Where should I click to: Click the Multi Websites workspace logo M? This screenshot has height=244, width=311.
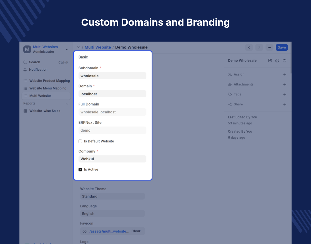coord(27,49)
